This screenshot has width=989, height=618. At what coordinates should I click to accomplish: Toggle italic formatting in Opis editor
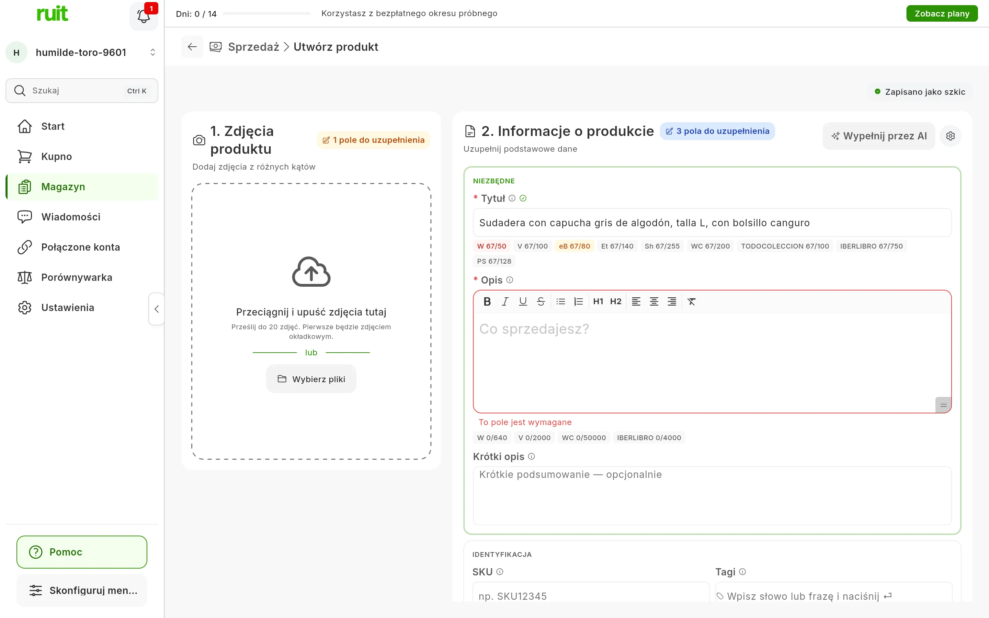point(505,302)
